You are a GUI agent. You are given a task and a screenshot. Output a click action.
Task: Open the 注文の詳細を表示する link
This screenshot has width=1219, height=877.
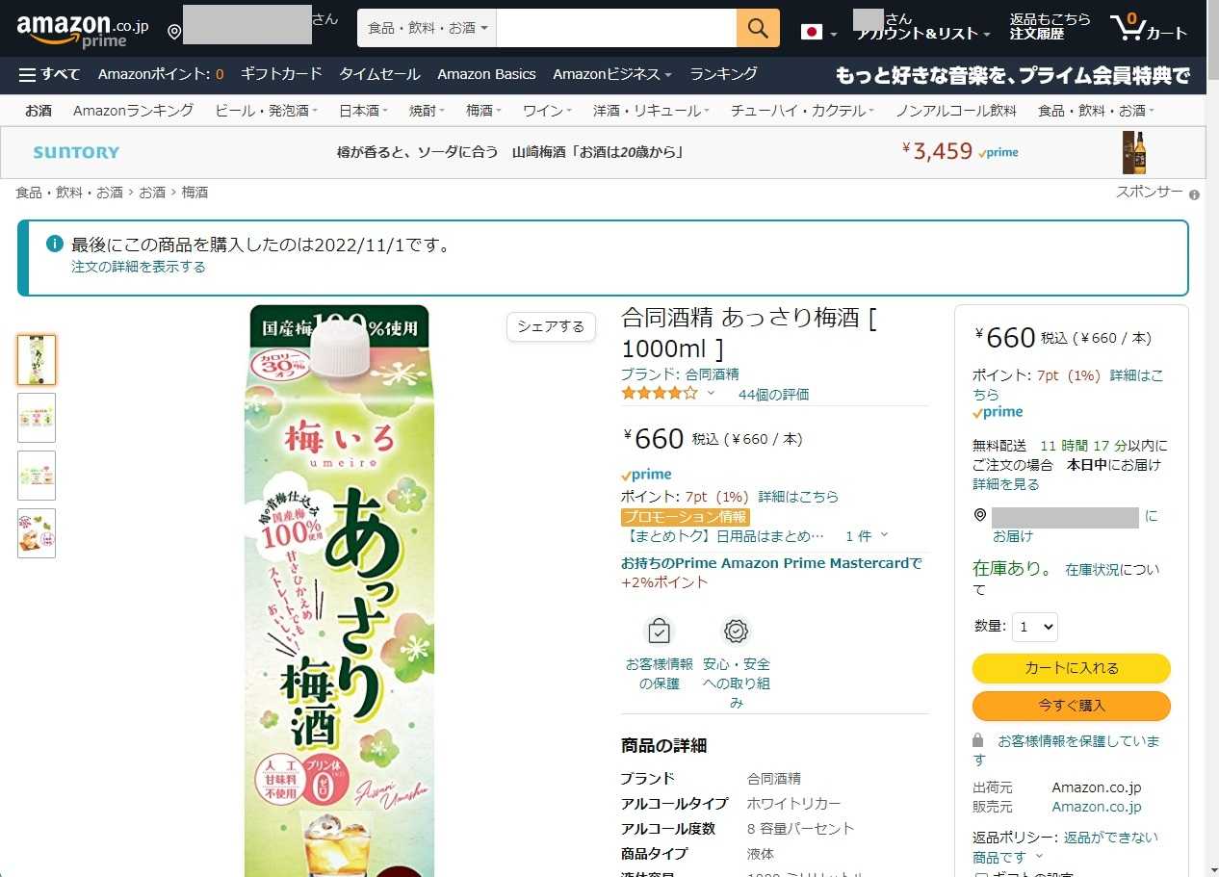[139, 267]
